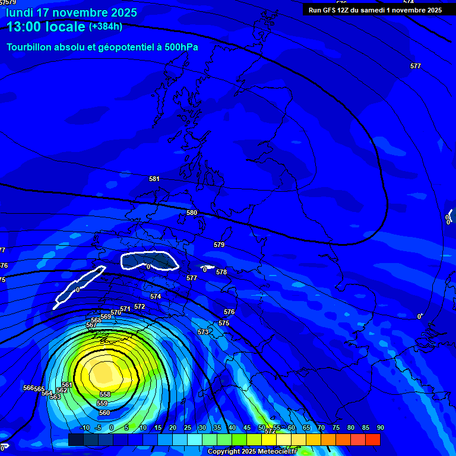Image resolution: width=456 pixels, height=456 pixels.
Task: Click the Run GFS 12Z header label
Action: tap(375, 10)
